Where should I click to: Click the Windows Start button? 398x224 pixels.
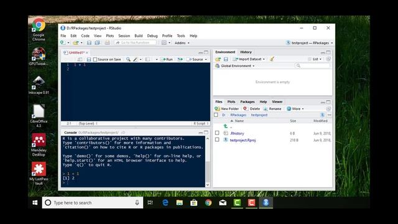(35, 203)
